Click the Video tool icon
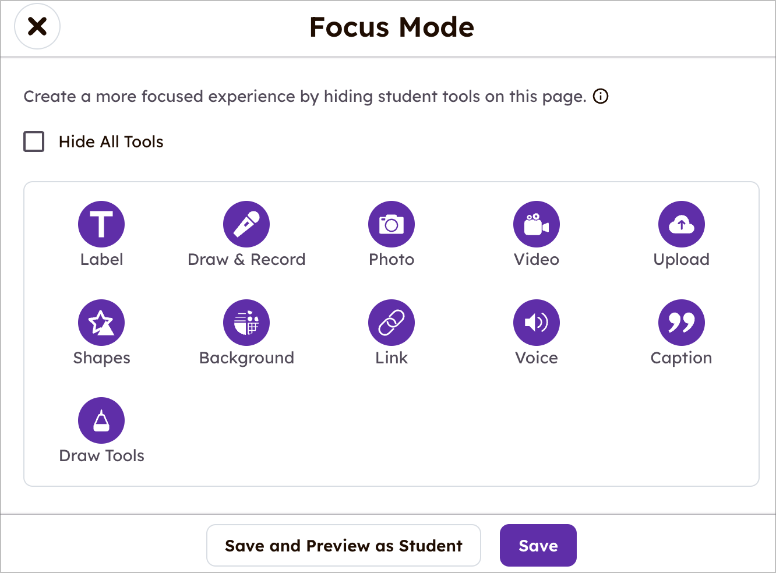The width and height of the screenshot is (776, 573). click(x=537, y=224)
